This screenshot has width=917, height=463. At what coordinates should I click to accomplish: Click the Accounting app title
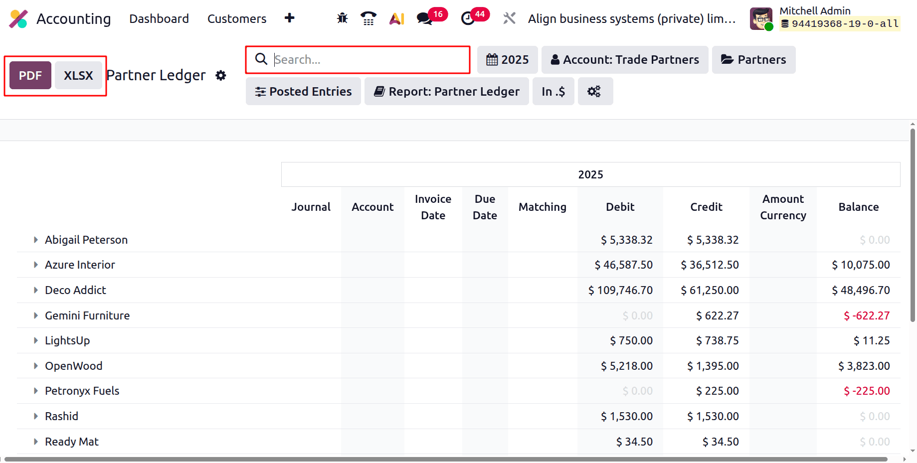[x=74, y=18]
